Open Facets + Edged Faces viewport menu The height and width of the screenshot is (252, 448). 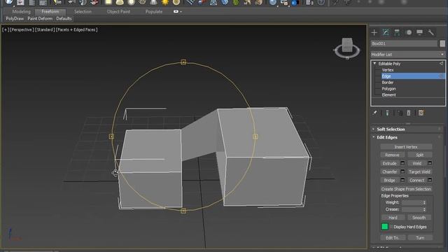pyautogui.click(x=76, y=29)
